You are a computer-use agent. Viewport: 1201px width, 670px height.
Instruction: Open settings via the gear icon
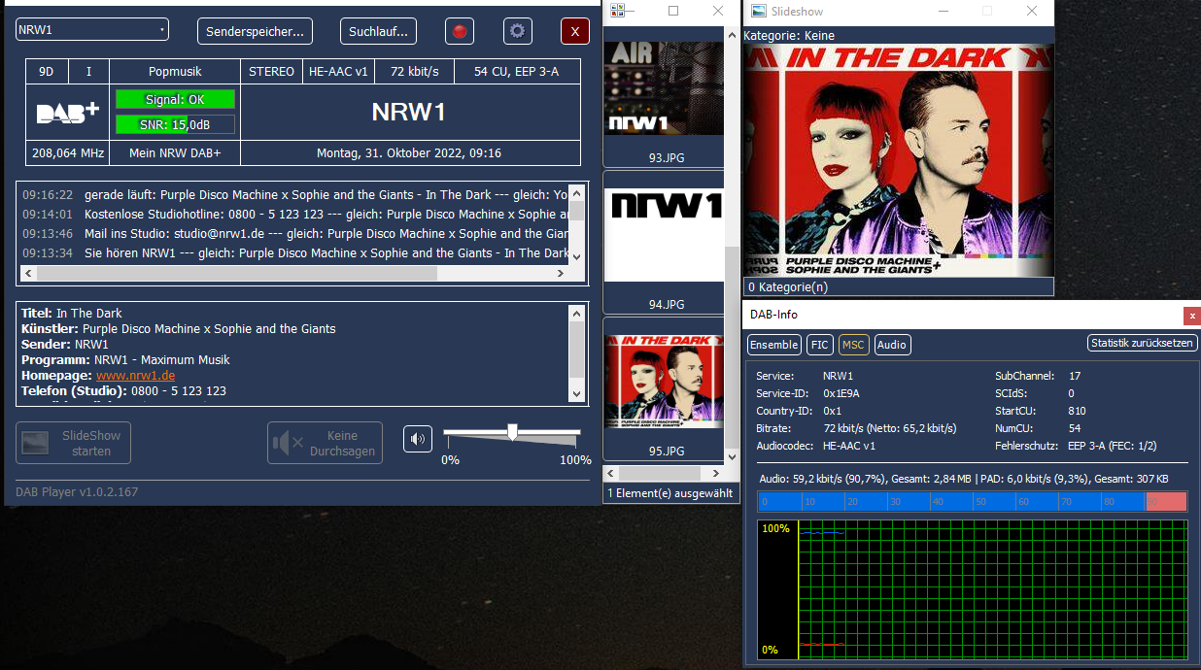click(x=517, y=31)
